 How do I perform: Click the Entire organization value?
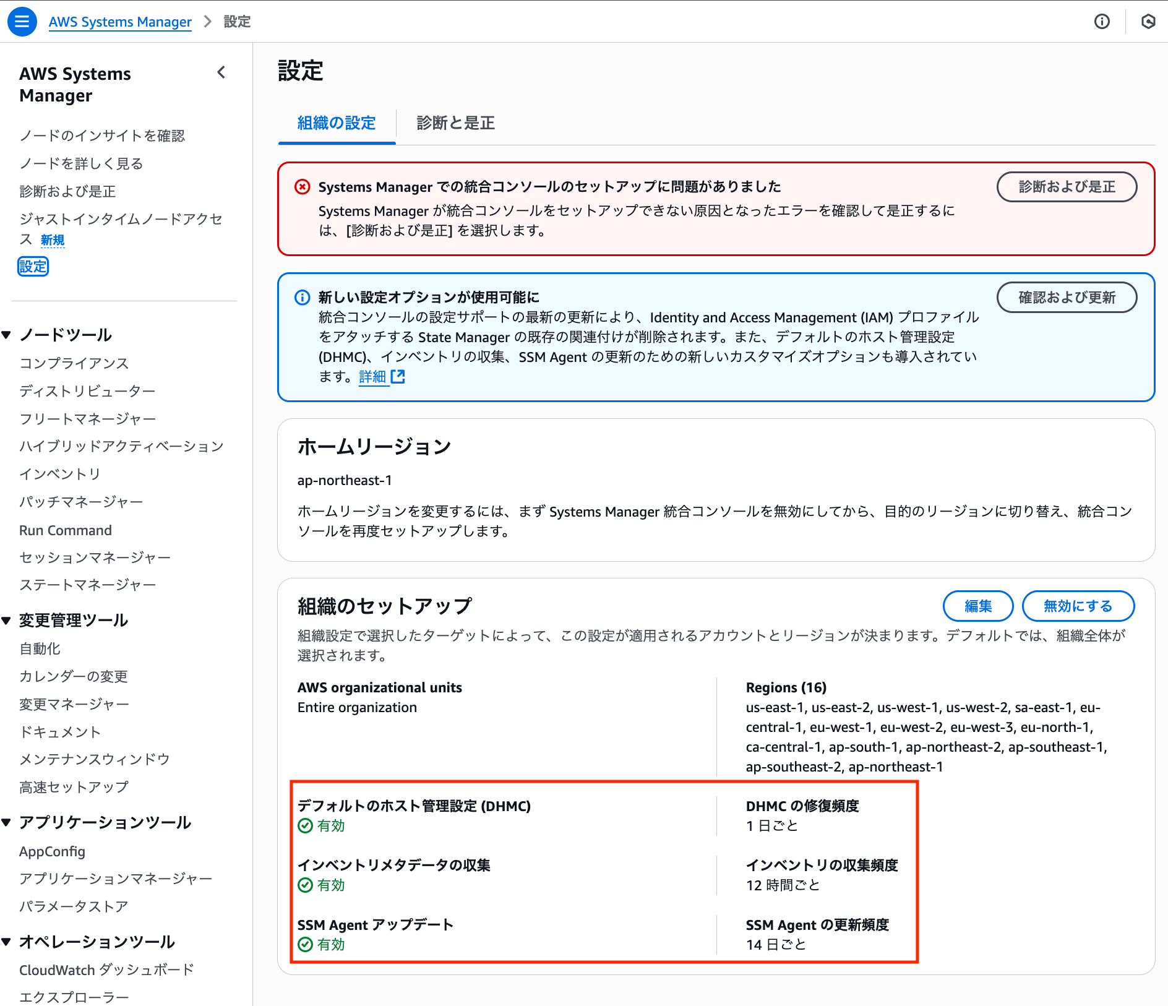coord(357,708)
